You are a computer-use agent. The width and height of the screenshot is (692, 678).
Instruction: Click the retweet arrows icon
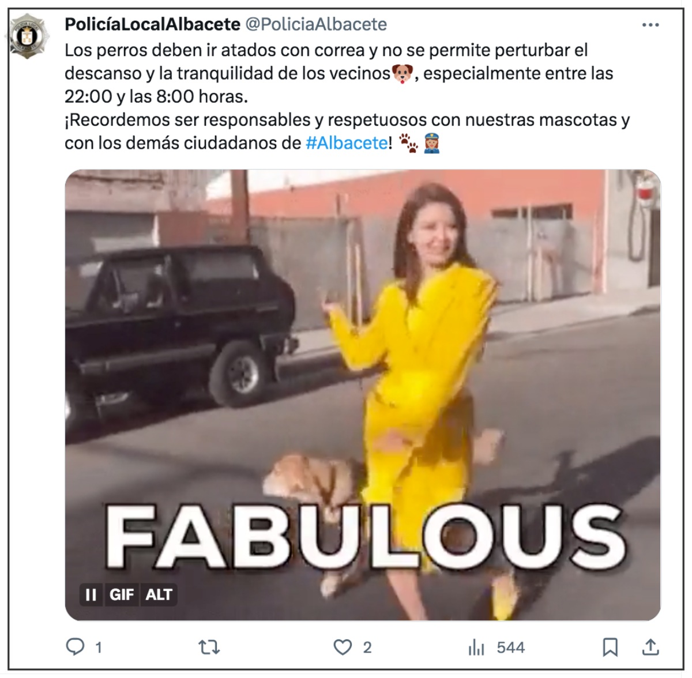209,647
